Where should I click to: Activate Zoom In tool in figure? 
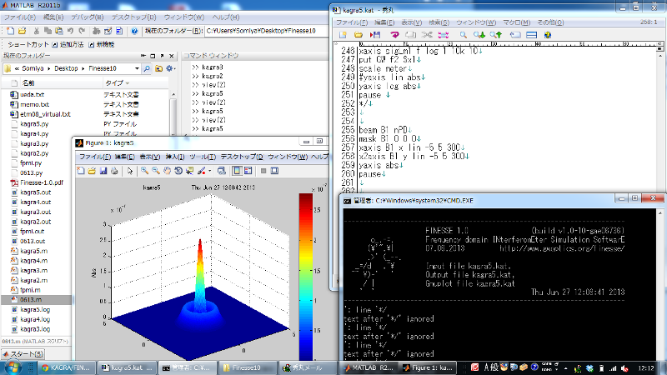(144, 171)
